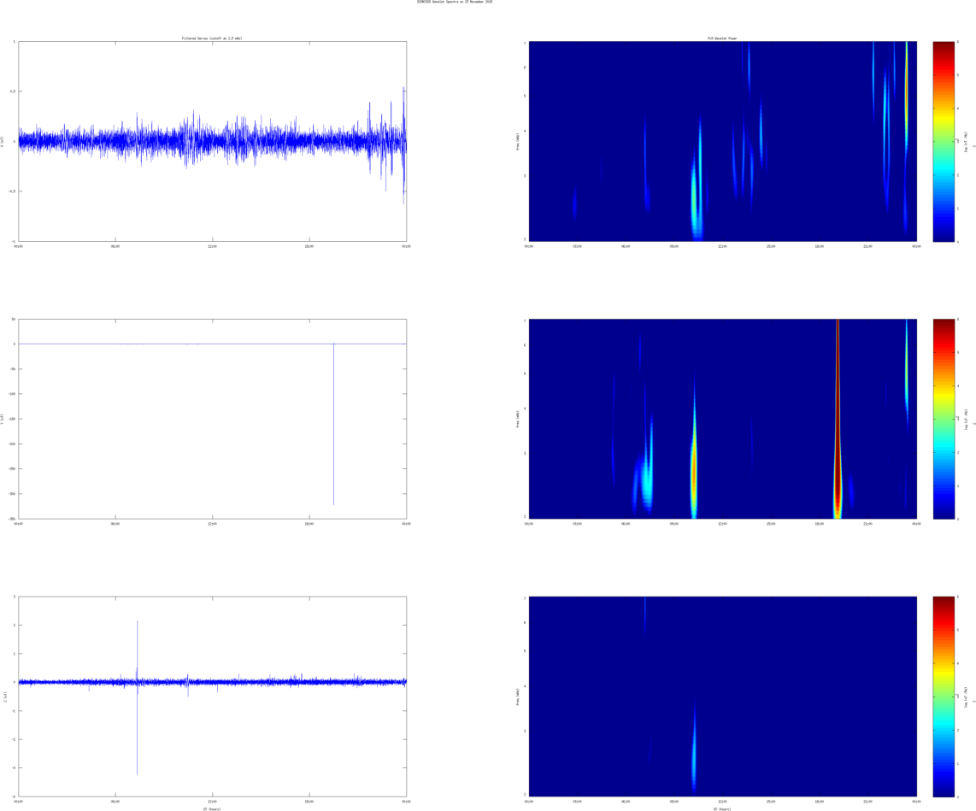Click the Z (nT) axis label of bottom series
This screenshot has width=976, height=811.
point(5,697)
